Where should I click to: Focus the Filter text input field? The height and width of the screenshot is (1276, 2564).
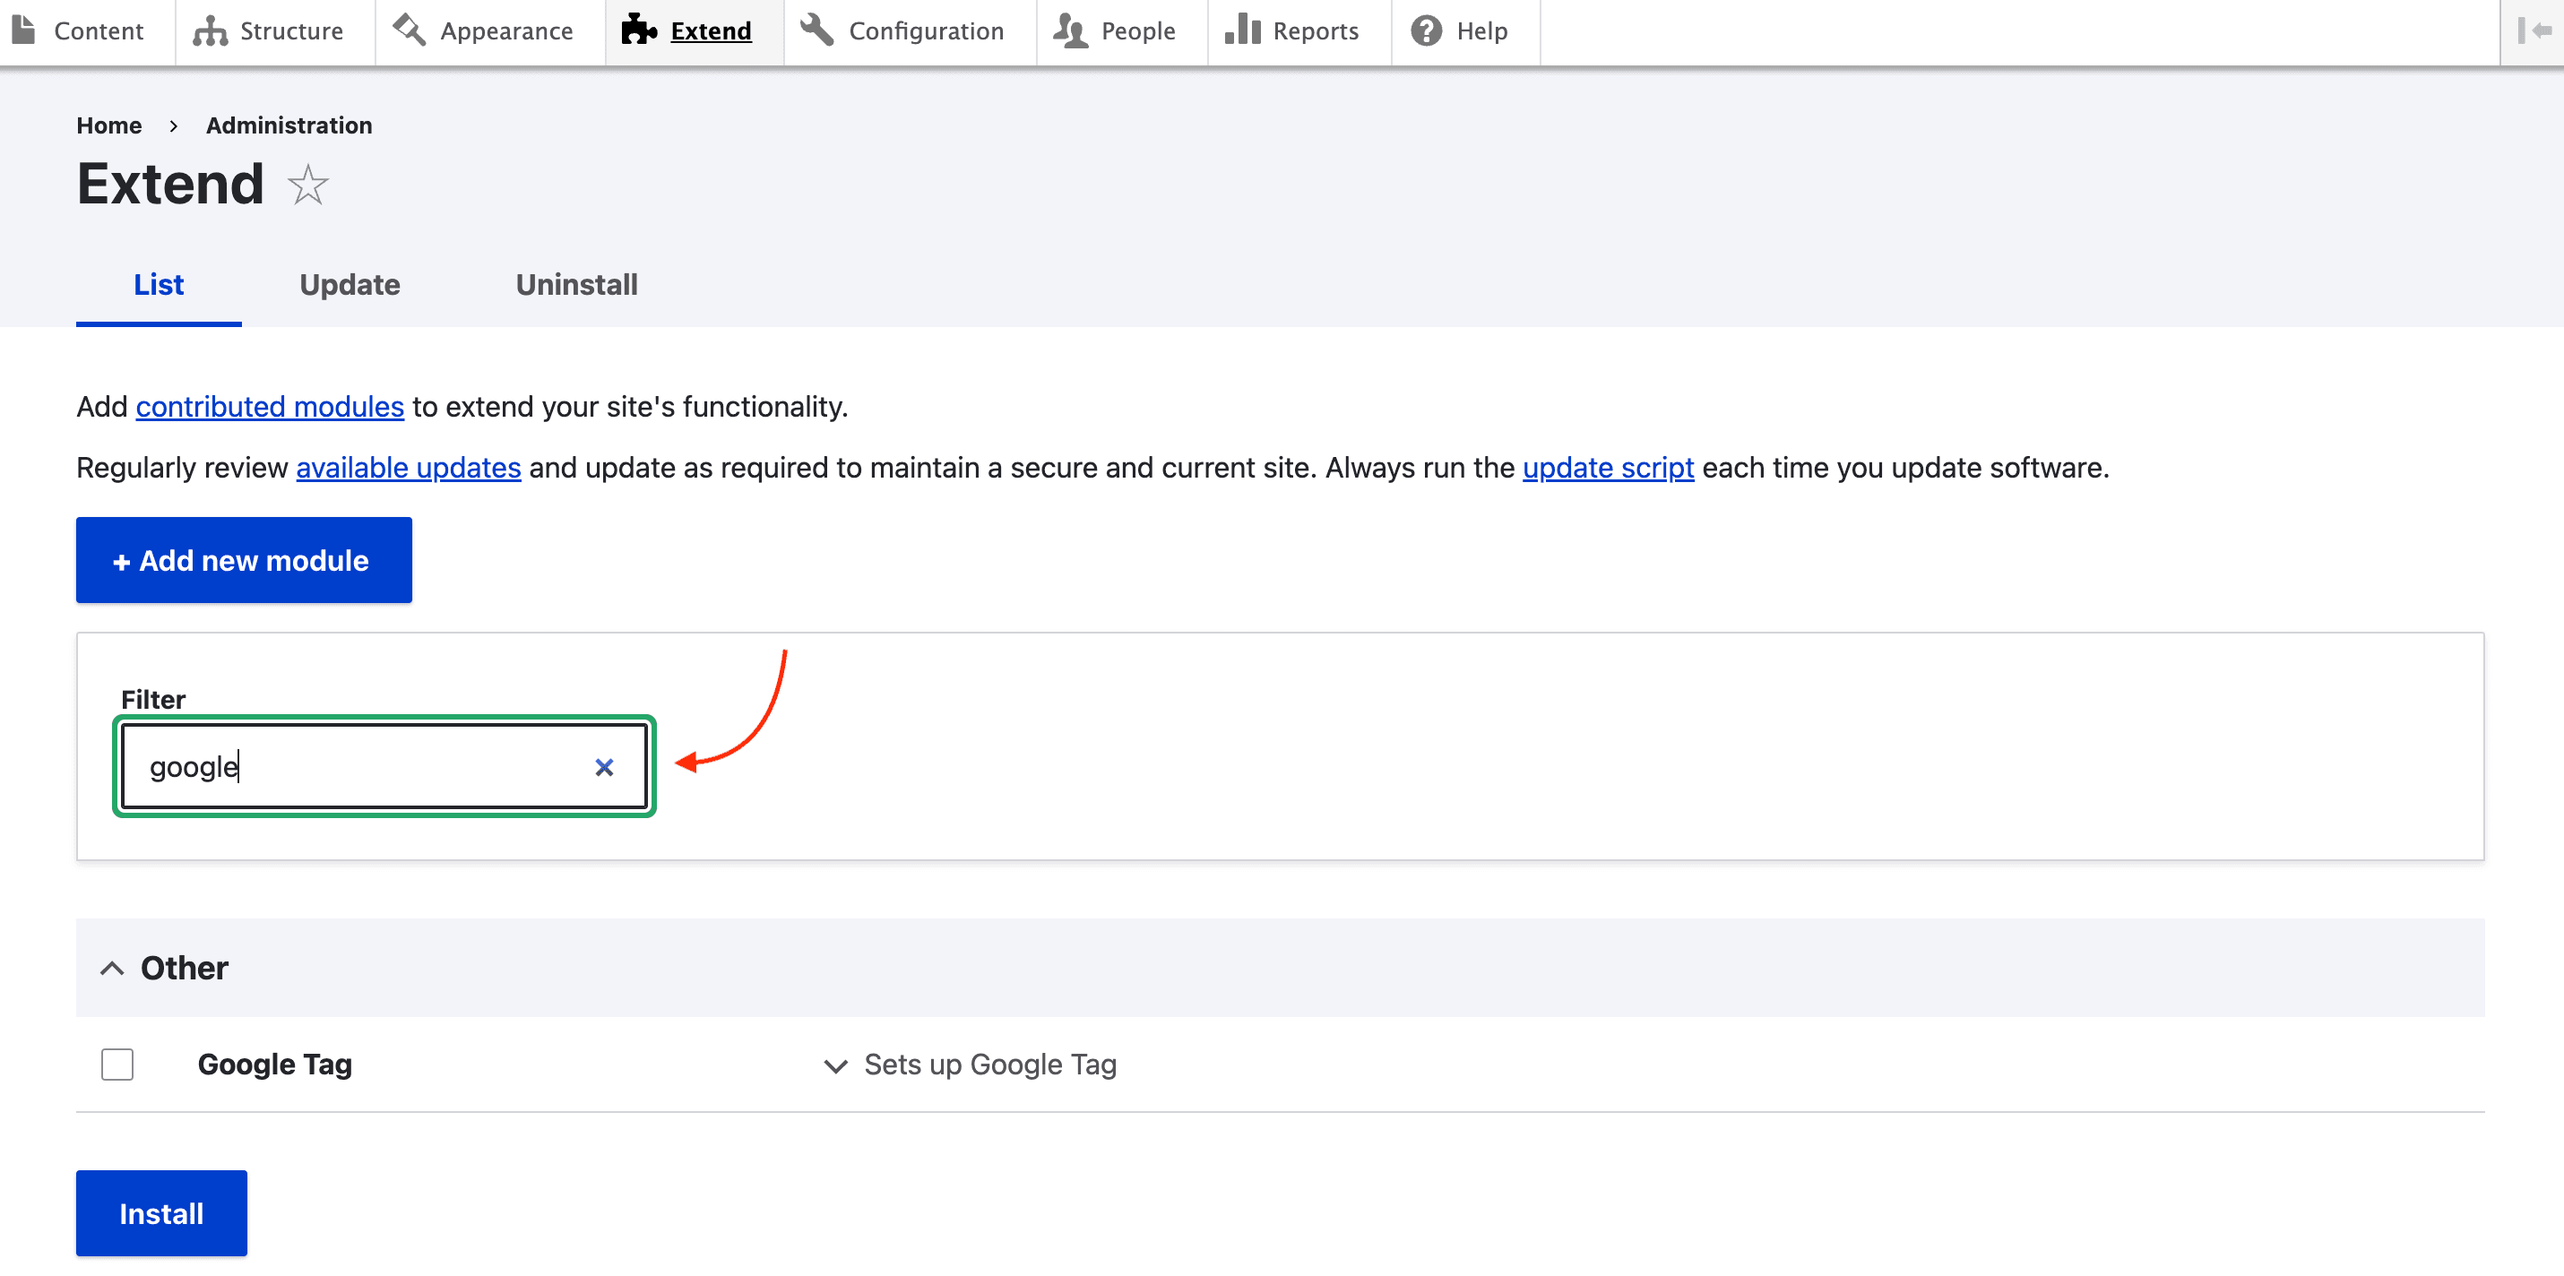(x=384, y=766)
